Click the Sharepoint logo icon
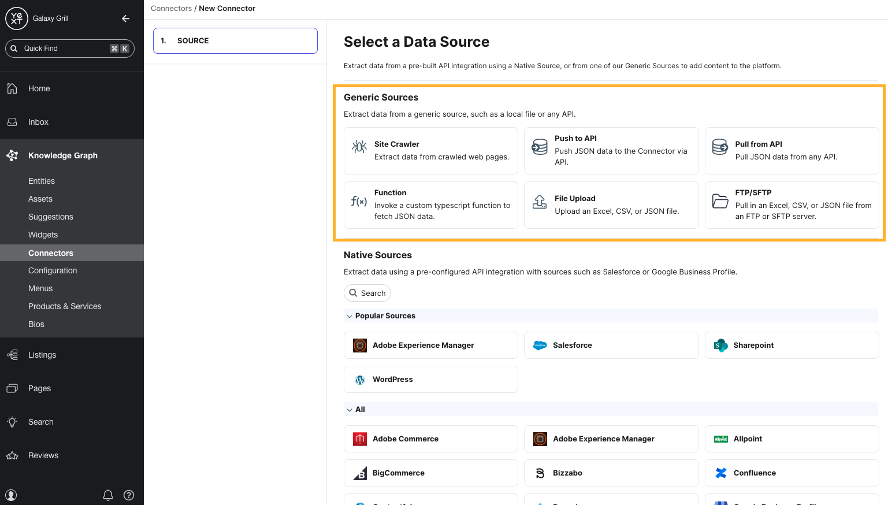The width and height of the screenshot is (888, 505). (x=720, y=346)
